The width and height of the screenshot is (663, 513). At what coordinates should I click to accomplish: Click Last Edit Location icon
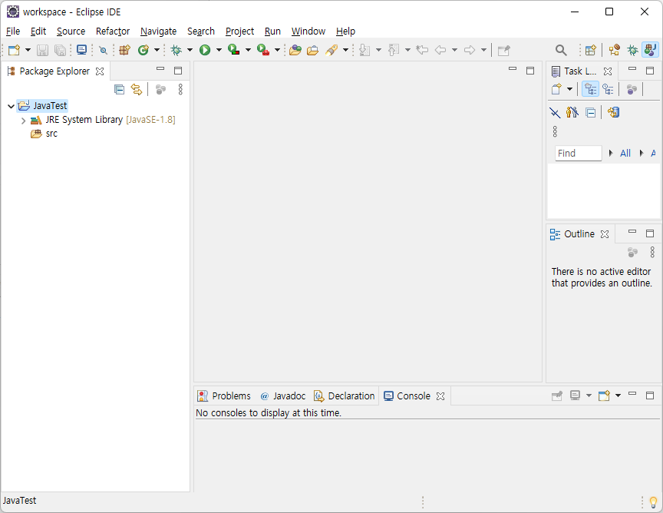(x=422, y=50)
